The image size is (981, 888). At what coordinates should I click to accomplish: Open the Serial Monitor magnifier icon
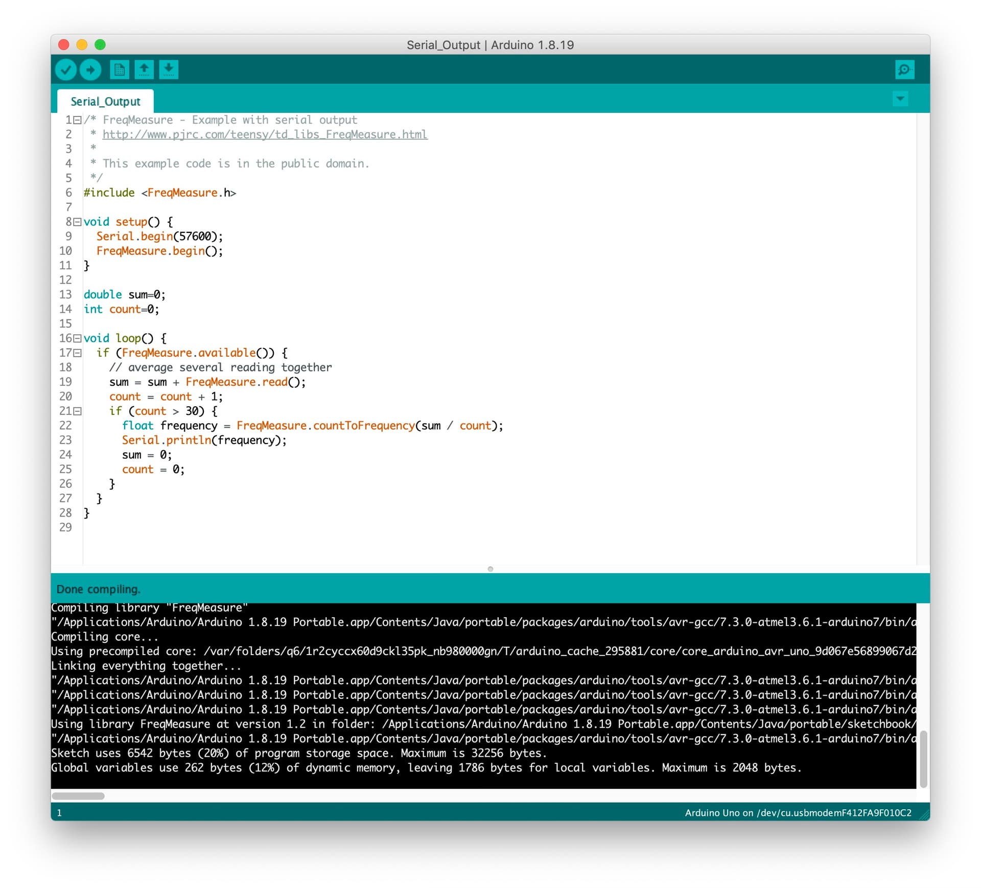(904, 70)
